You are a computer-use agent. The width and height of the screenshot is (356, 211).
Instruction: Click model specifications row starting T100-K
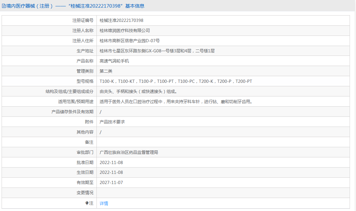(x=176, y=81)
